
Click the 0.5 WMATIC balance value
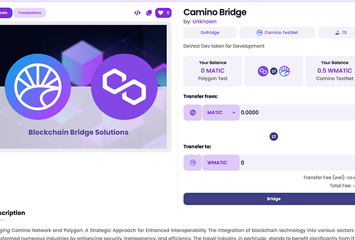coord(335,71)
